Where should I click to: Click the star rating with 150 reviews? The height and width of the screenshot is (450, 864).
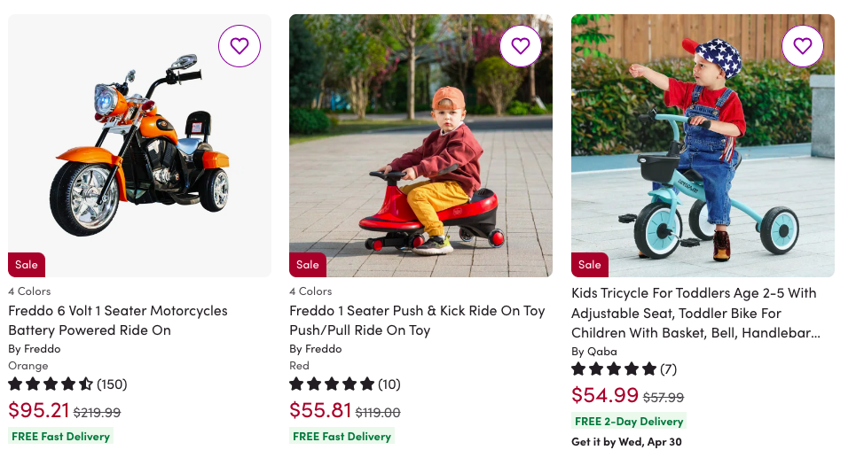[67, 384]
